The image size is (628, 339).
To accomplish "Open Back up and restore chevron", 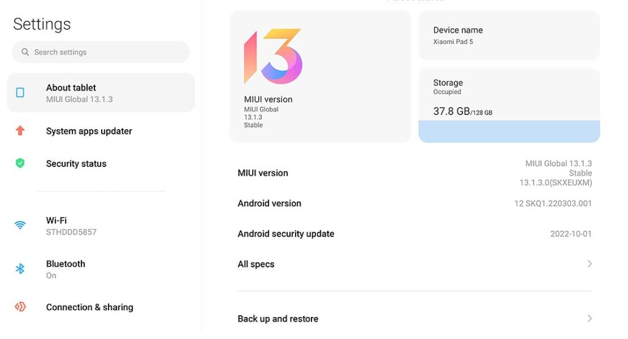I will (589, 319).
